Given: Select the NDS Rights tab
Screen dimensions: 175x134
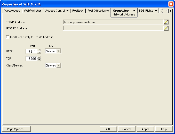Looking at the screenshot, I should (x=146, y=11).
